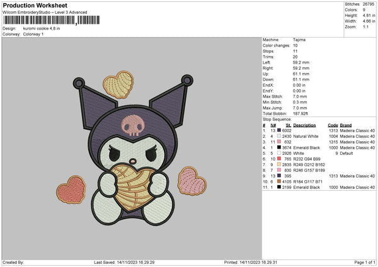Click the 'Left:' measurement label
The width and height of the screenshot is (378, 267).
point(266,62)
